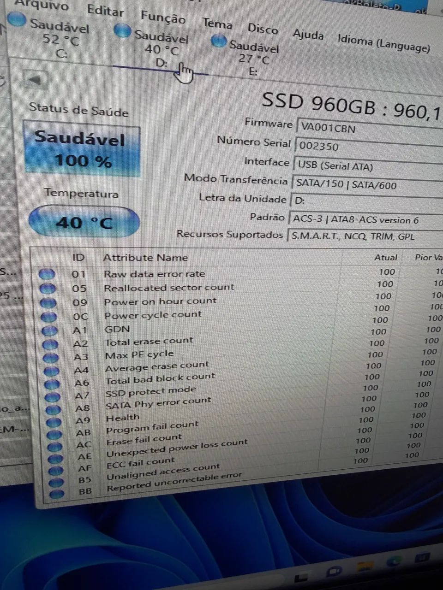This screenshot has height=590, width=443.
Task: Click status orb for Unaligned access count
Action: pos(56,483)
